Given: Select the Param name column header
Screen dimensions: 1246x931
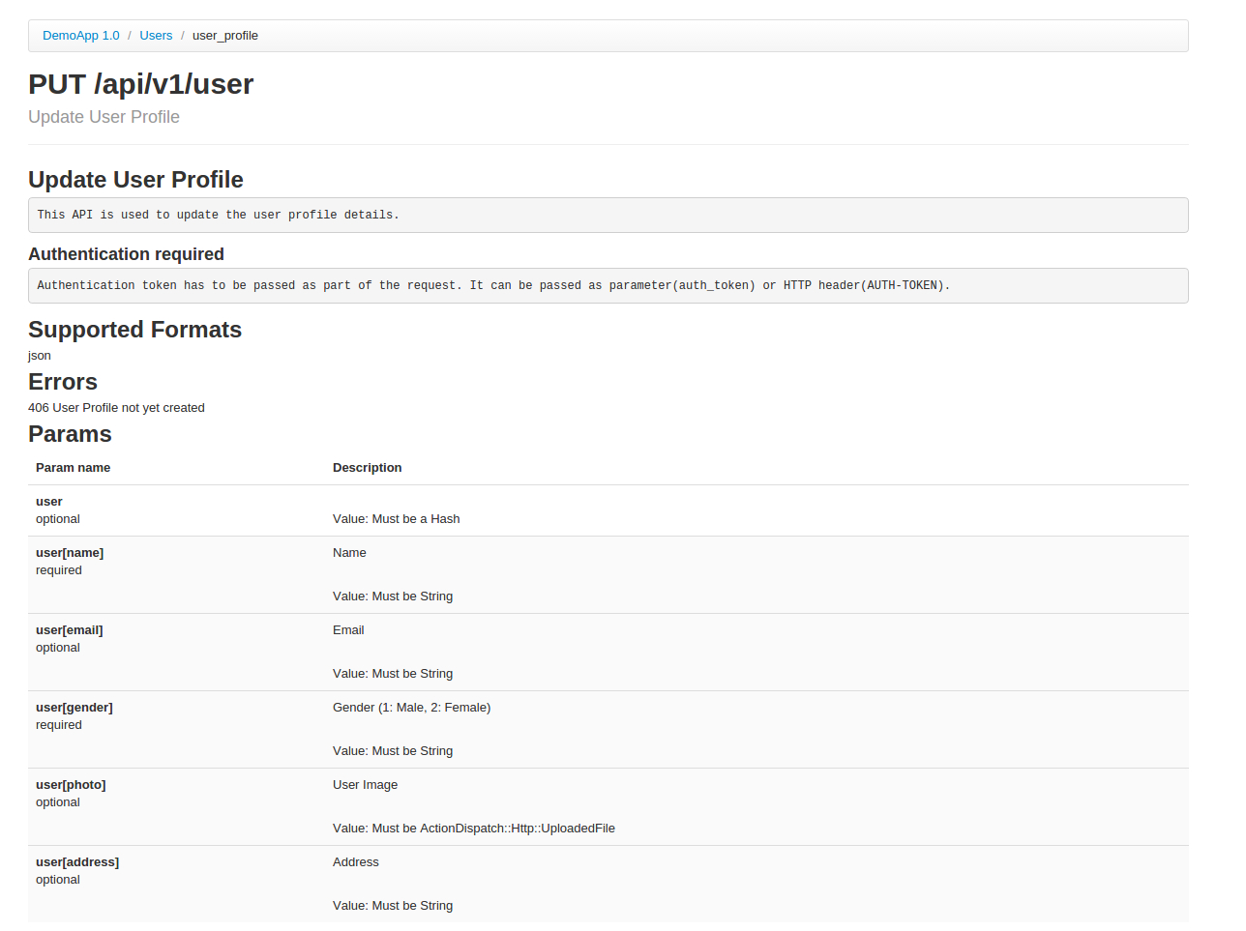Looking at the screenshot, I should pos(73,467).
